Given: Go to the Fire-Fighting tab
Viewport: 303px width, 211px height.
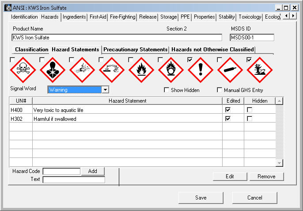Looking at the screenshot, I should tap(123, 17).
